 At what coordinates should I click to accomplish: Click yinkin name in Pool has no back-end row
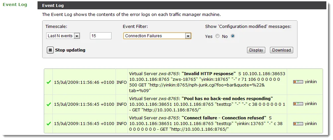point(311,104)
